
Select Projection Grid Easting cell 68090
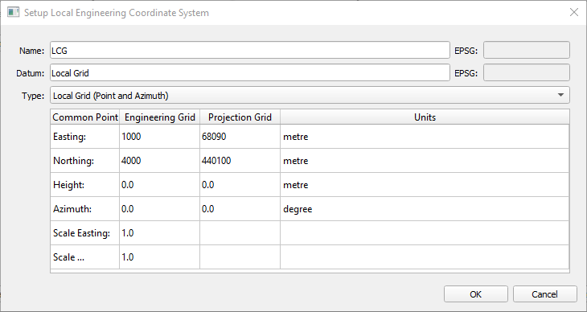coord(240,137)
